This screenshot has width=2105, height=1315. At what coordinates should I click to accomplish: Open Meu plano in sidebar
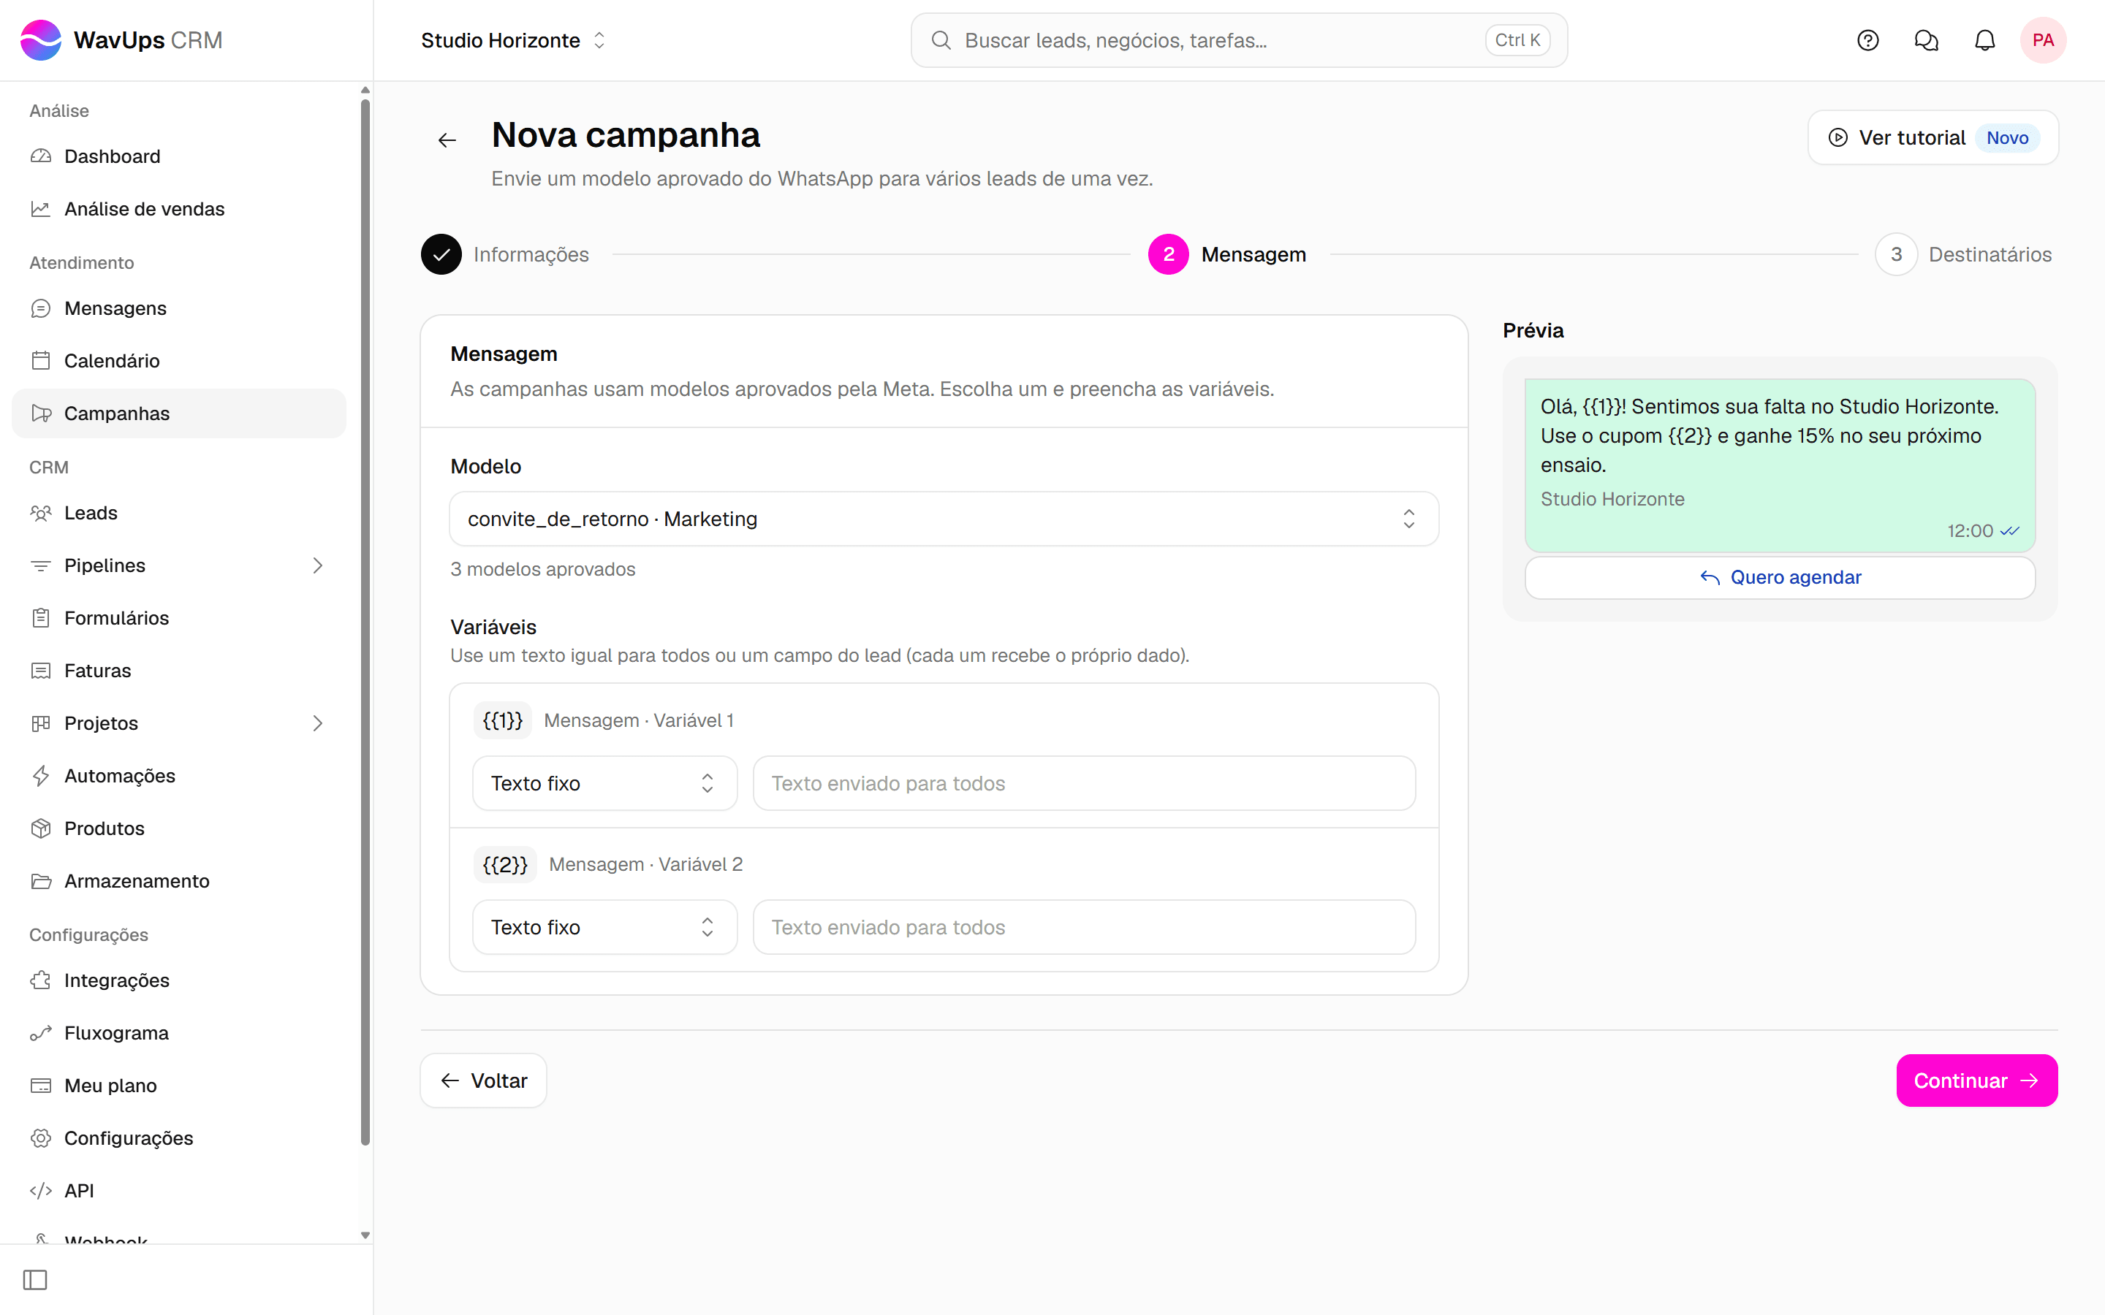(179, 1086)
